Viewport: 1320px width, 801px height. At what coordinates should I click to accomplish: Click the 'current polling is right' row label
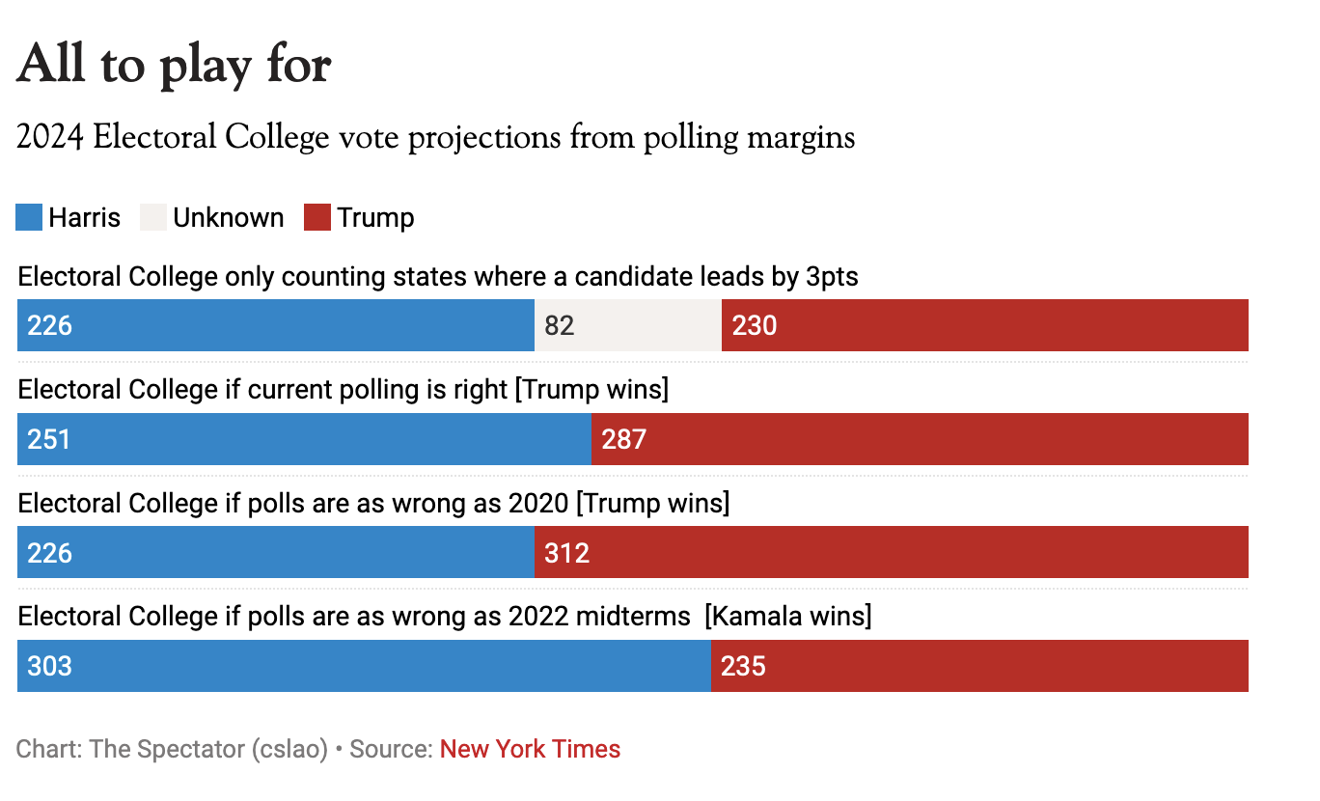tap(344, 389)
